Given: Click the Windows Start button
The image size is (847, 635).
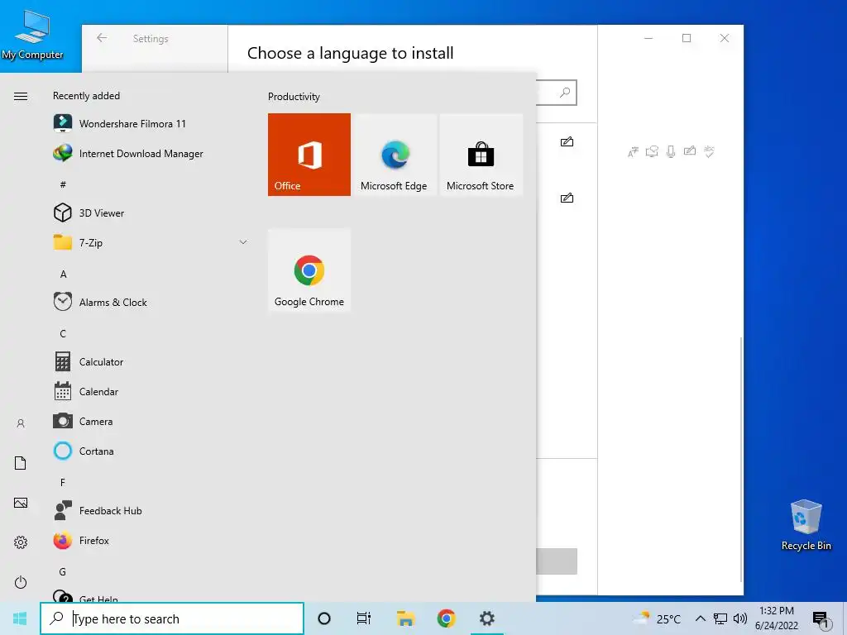Looking at the screenshot, I should (x=20, y=618).
